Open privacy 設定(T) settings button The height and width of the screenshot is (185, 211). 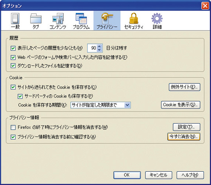click(x=186, y=127)
